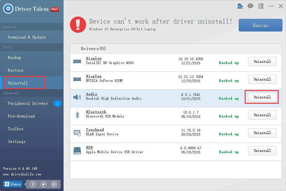Open Peripheral Drivers section
This screenshot has height=191, width=286.
coord(32,103)
